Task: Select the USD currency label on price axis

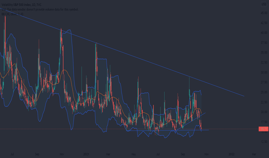Action: (264, 4)
